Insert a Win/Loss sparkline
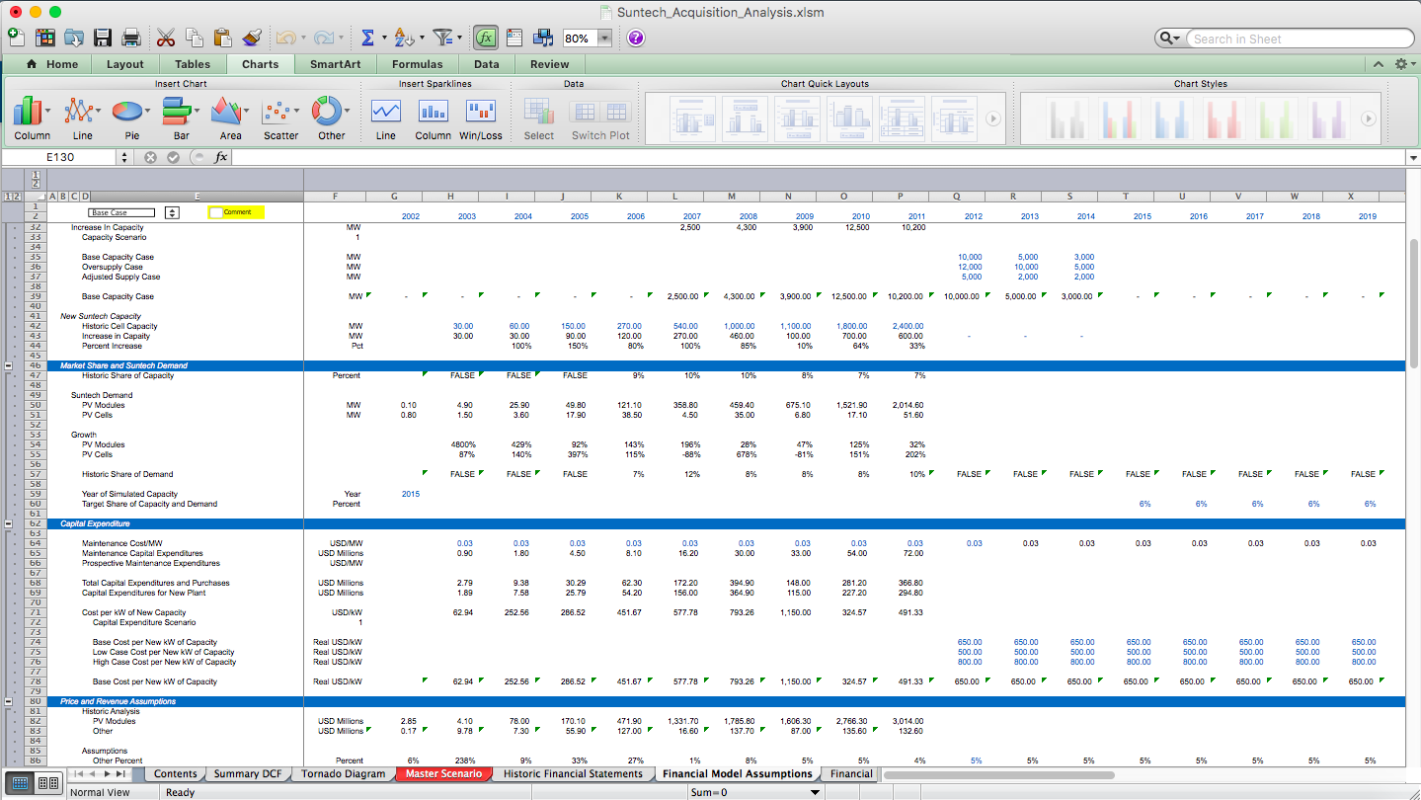 480,118
